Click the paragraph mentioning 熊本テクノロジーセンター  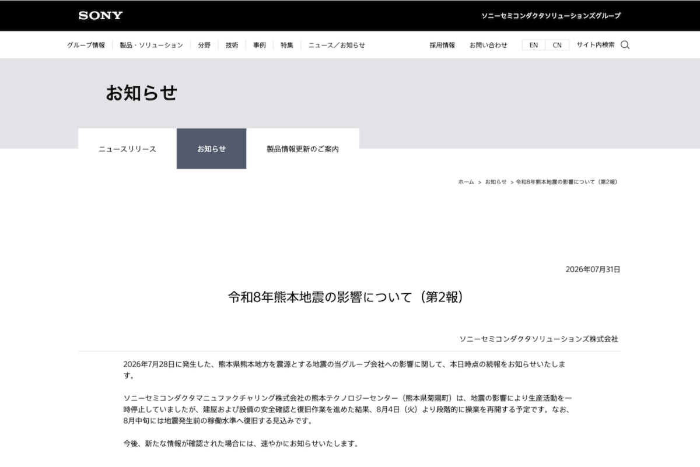pos(347,409)
